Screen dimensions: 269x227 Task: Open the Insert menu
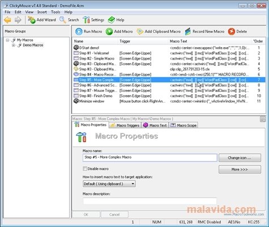click(x=42, y=12)
